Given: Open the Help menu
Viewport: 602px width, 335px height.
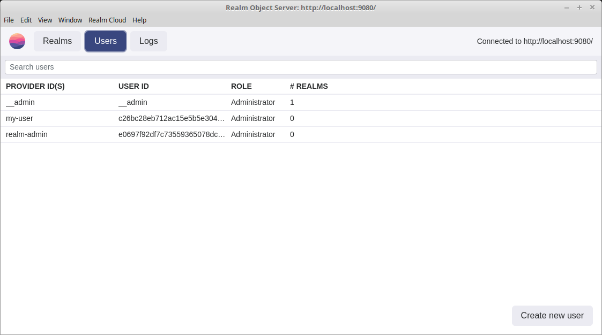Looking at the screenshot, I should pos(139,20).
